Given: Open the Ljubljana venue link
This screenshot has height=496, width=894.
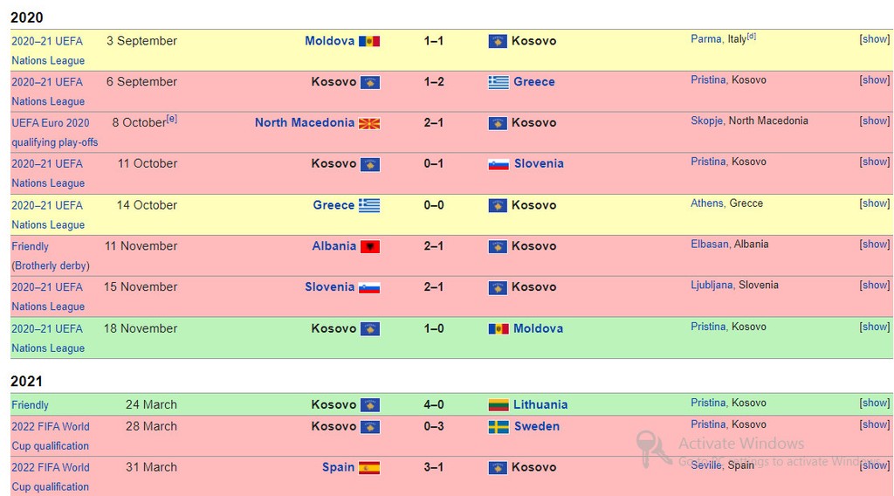Looking at the screenshot, I should (x=712, y=285).
